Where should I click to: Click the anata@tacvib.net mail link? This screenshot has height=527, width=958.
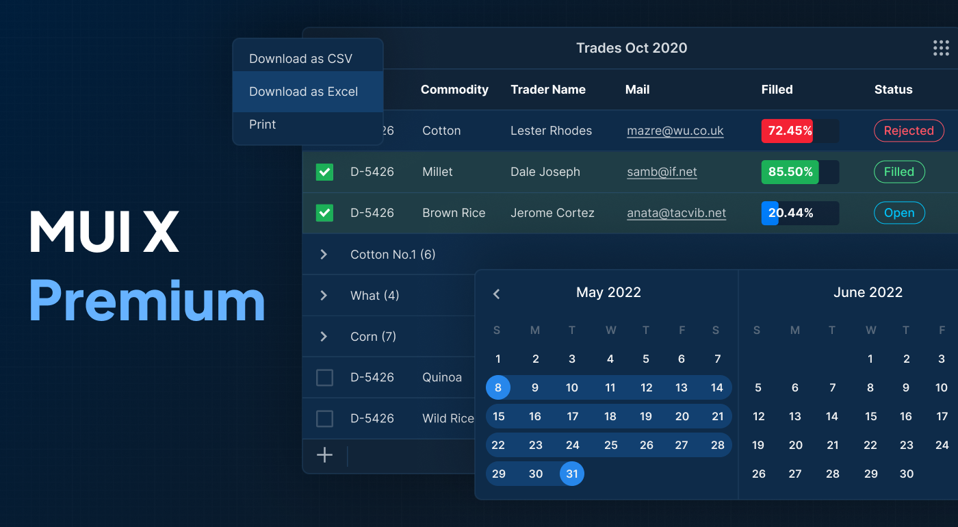[676, 213]
